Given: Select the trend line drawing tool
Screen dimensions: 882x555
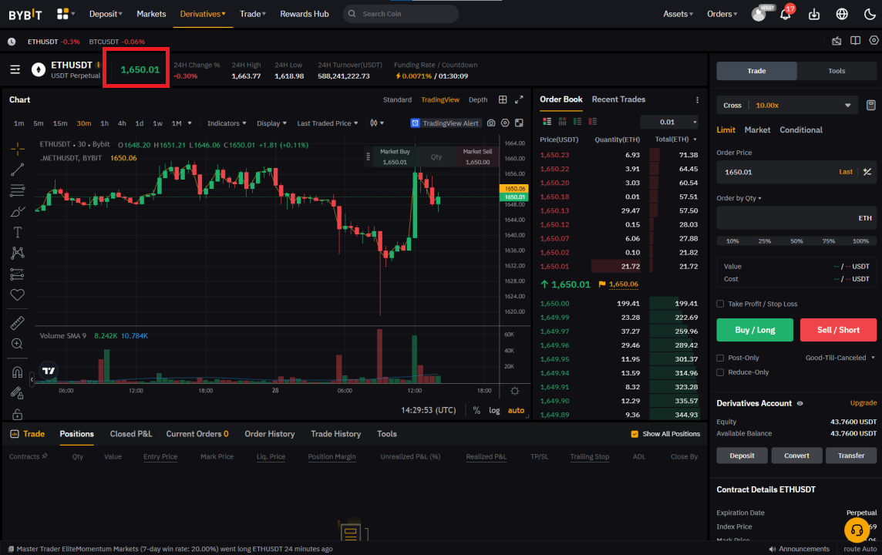Looking at the screenshot, I should (18, 170).
